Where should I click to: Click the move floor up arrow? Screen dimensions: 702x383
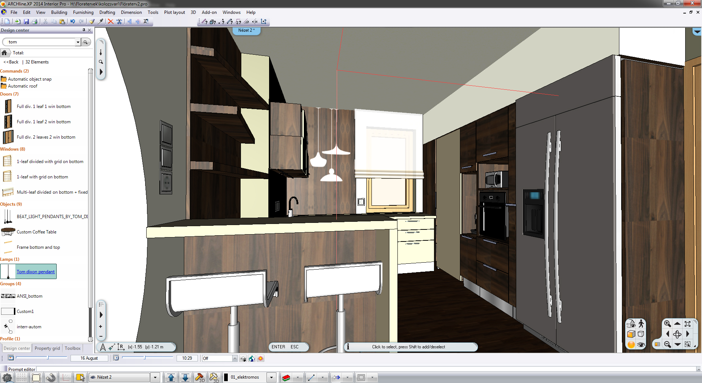pos(171,377)
